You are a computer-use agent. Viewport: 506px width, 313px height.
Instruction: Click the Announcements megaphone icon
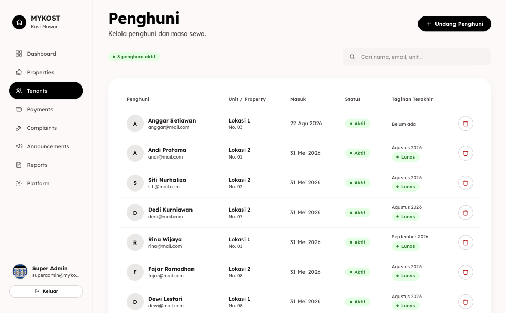[x=19, y=147]
